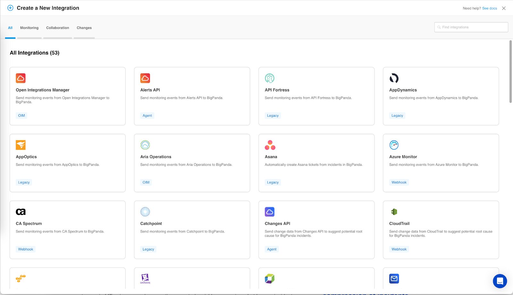513x295 pixels.
Task: Click the Legacy tag on Asana card
Action: pos(273,182)
